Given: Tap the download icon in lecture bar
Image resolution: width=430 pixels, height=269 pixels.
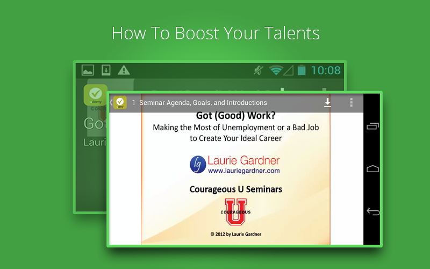Looking at the screenshot, I should pos(327,102).
